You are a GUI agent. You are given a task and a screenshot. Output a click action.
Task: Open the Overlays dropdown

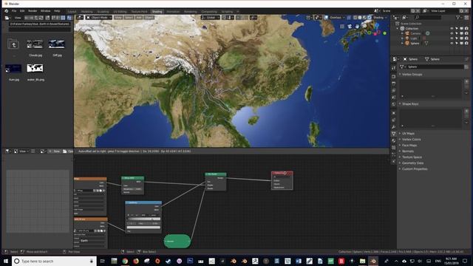[337, 18]
